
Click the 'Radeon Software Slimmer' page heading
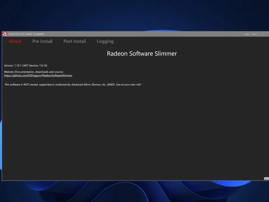[x=142, y=54]
